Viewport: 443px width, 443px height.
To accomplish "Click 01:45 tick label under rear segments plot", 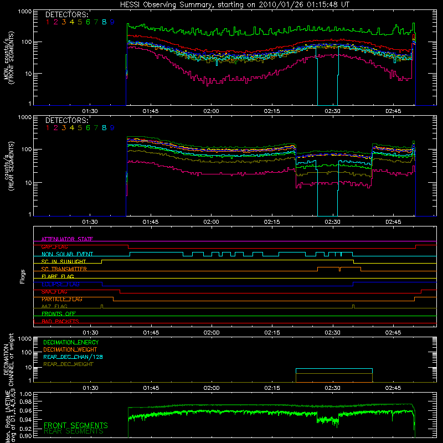I will coord(150,222).
